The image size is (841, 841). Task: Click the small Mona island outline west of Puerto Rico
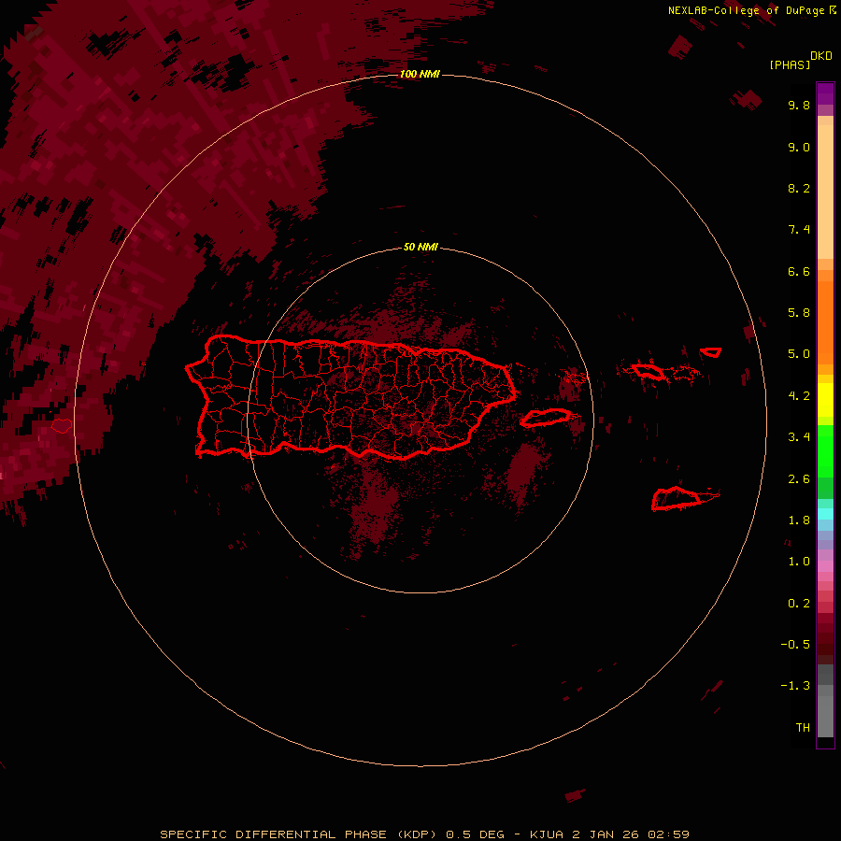(62, 426)
